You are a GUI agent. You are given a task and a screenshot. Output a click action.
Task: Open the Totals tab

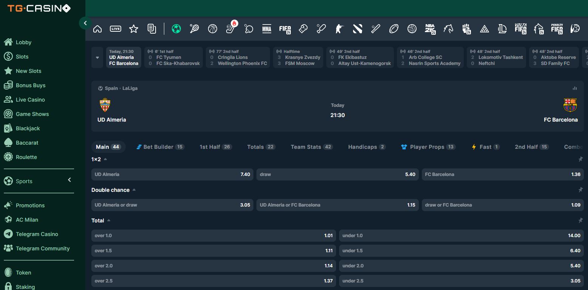[261, 147]
